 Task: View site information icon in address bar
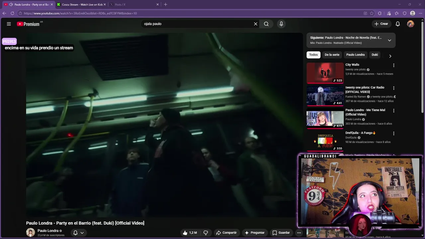[20, 13]
